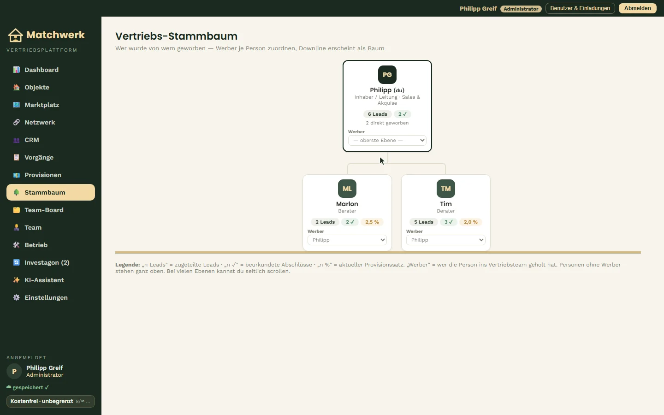Screen dimensions: 664x415
Task: Click "2 direkt geworben" on Philipp's card
Action: (x=387, y=123)
